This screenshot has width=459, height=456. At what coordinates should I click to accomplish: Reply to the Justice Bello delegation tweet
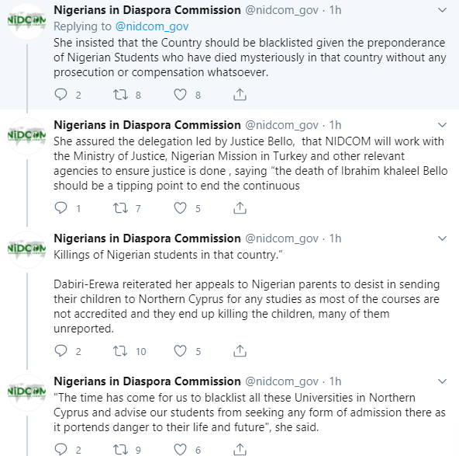[x=61, y=208]
